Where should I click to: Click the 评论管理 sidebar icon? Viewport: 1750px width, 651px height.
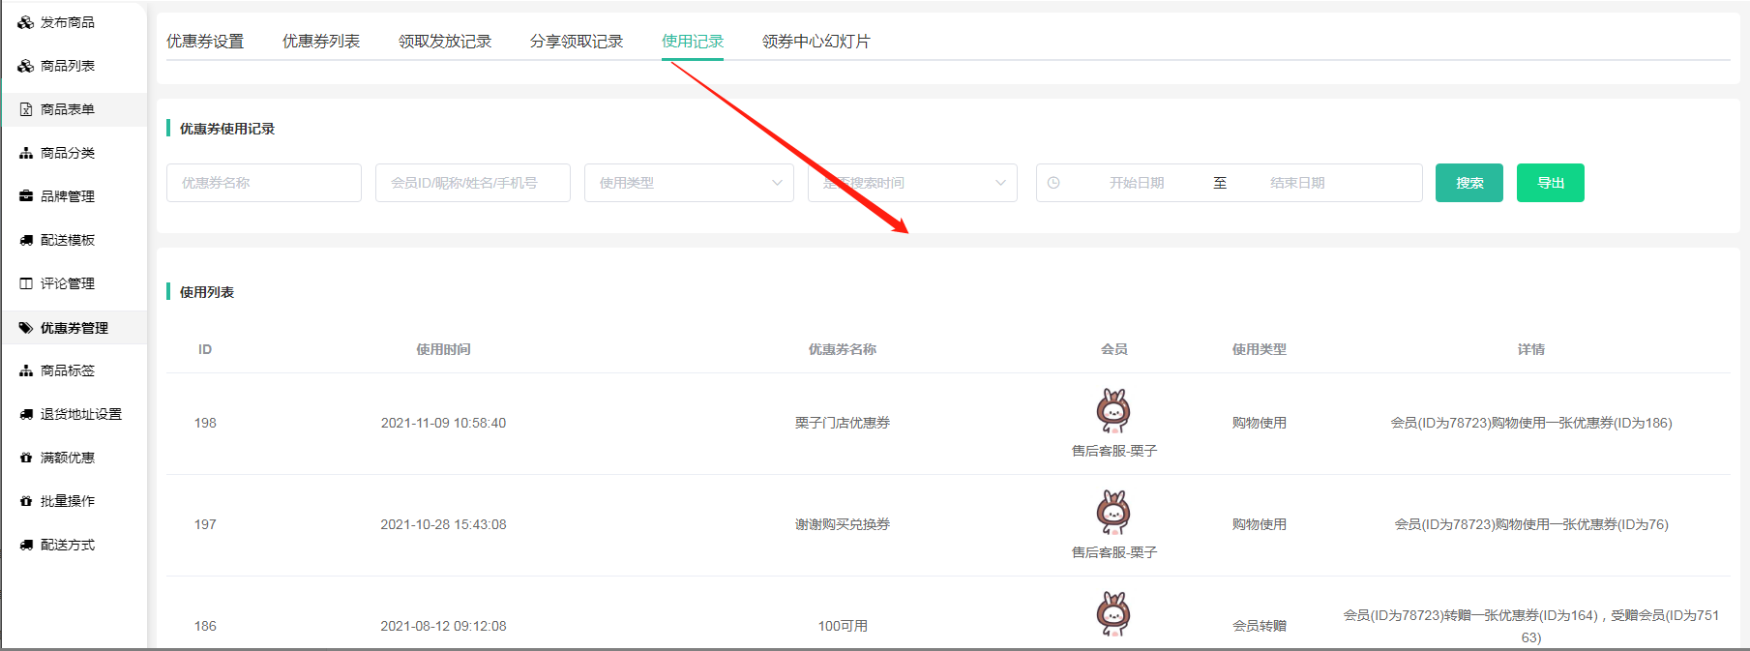(x=26, y=283)
